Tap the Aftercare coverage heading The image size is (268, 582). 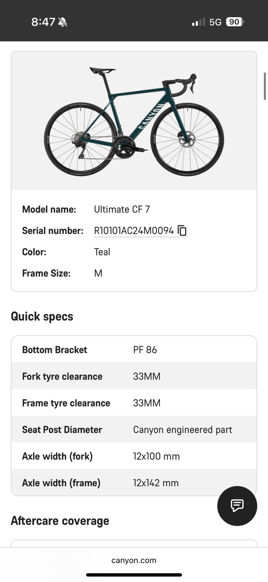tap(60, 521)
